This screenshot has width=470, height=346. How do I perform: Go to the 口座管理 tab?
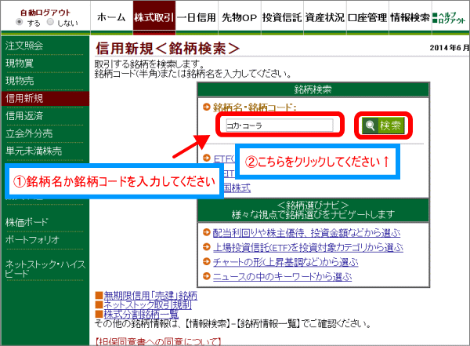click(367, 17)
